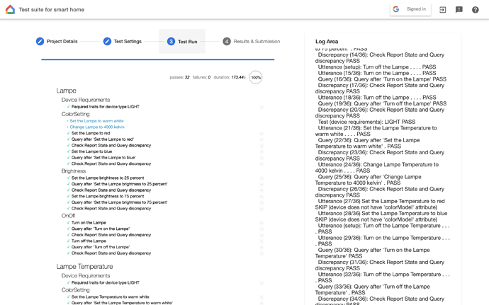Image resolution: width=489 pixels, height=305 pixels.
Task: Click checkmark beside 'Set the Lampe to red'
Action: [x=68, y=133]
